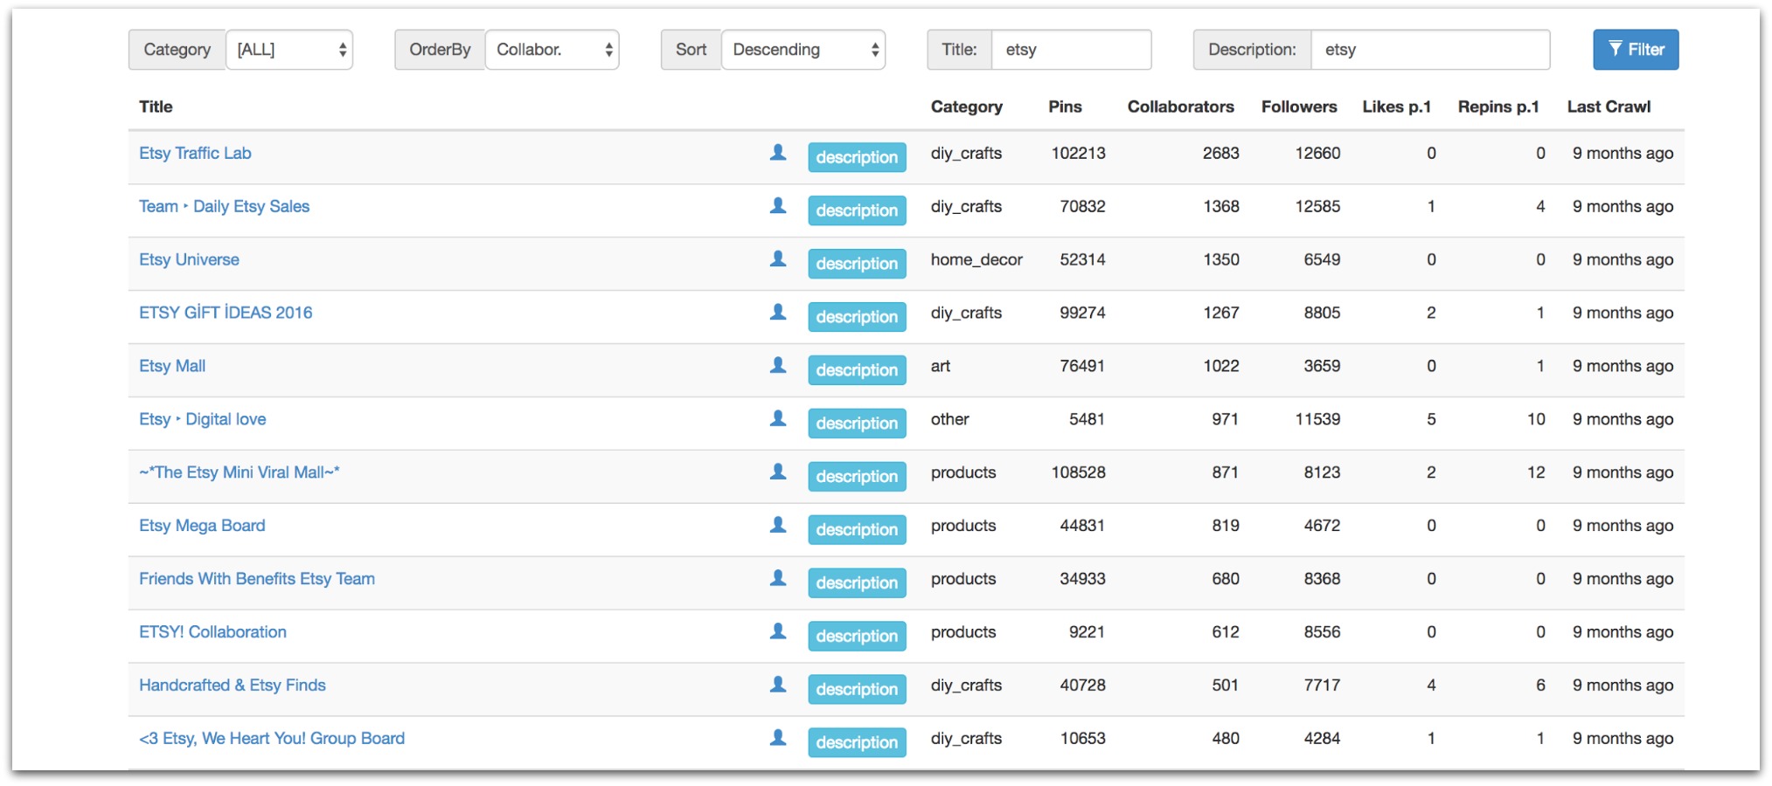
Task: Open the Category dropdown showing [ALL]
Action: point(289,50)
